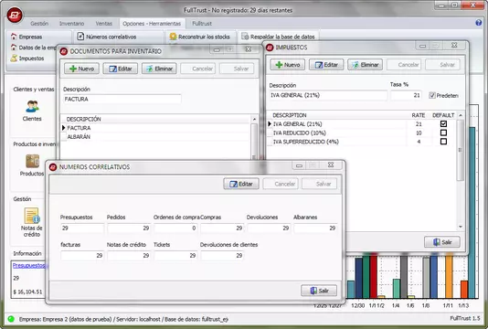Click the scroll down arrow in Impuestos list
488x329 pixels.
[461, 227]
